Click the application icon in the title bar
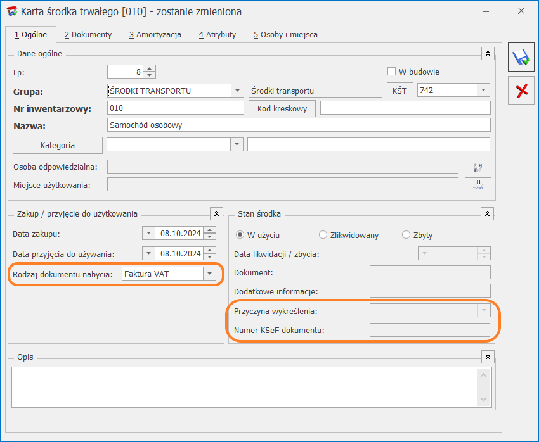539x442 pixels. pos(12,11)
